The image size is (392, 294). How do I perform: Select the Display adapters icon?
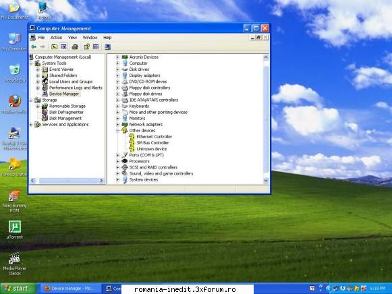click(125, 76)
